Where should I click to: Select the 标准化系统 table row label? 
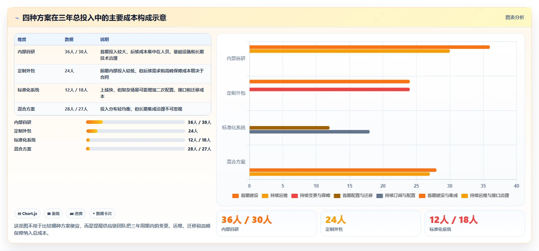click(x=28, y=90)
